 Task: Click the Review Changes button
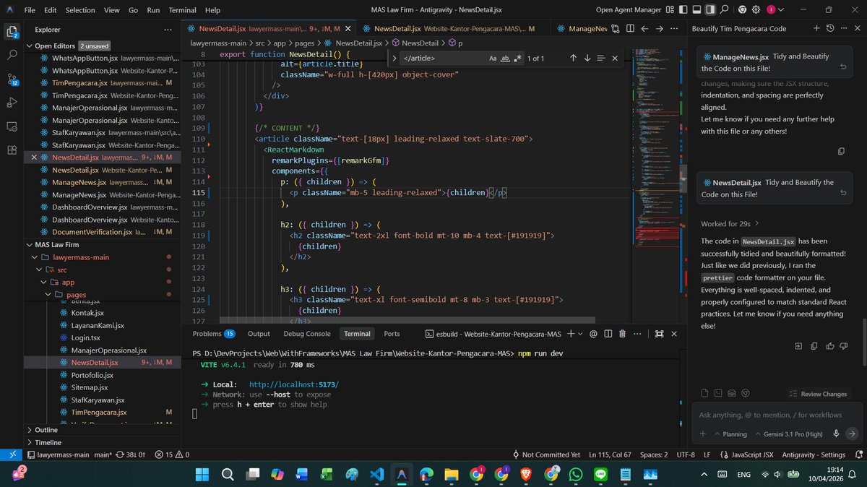tap(819, 394)
